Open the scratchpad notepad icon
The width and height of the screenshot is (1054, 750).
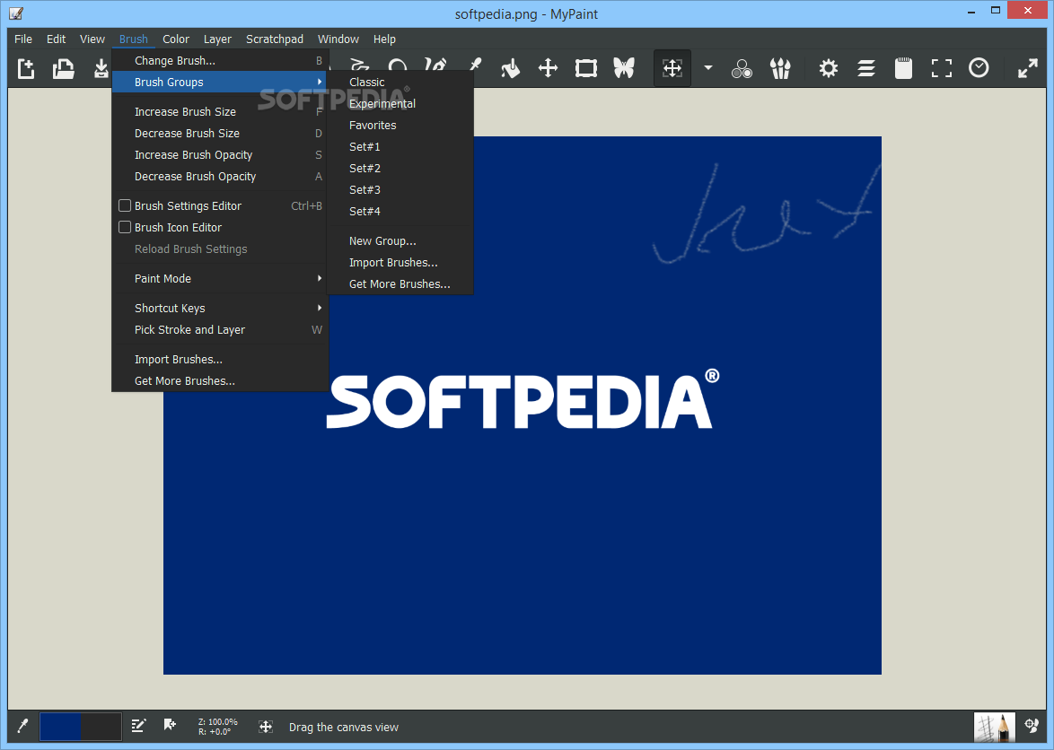(x=903, y=68)
